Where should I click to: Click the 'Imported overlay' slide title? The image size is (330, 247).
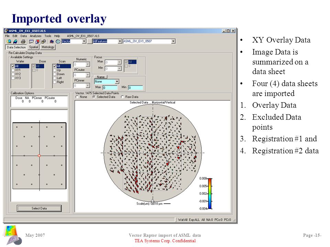59,19
